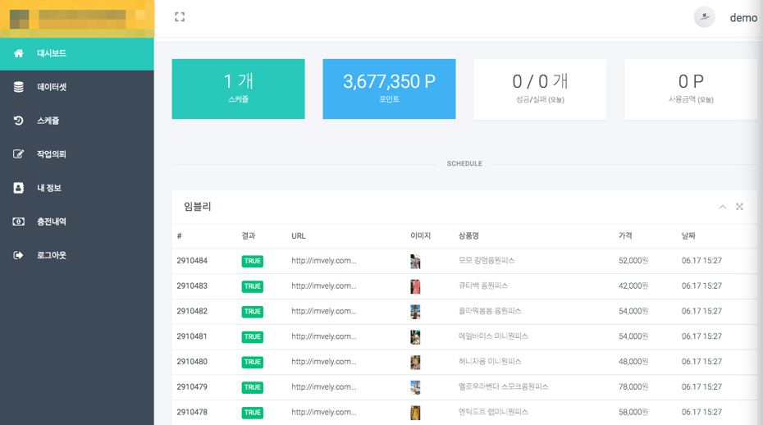Click the product thumbnail in row 2910482
The height and width of the screenshot is (425, 763).
pyautogui.click(x=415, y=312)
